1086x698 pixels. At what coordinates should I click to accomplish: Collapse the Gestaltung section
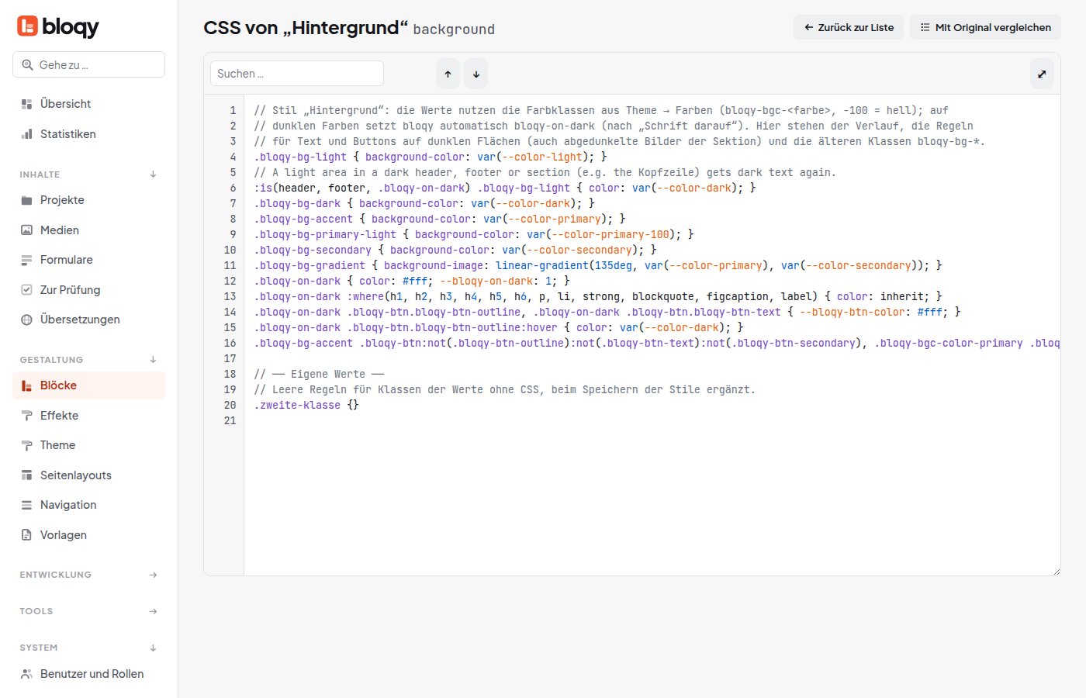tap(153, 360)
